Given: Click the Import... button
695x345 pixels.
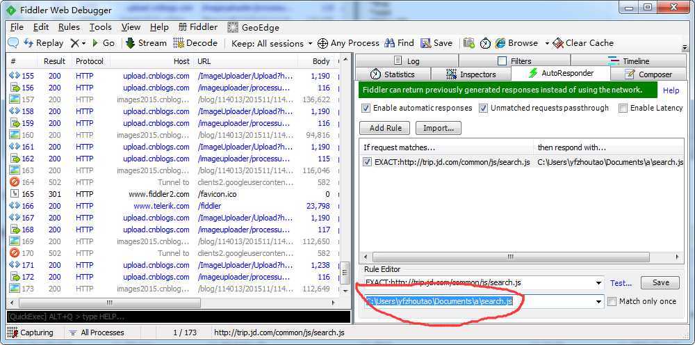Looking at the screenshot, I should [439, 128].
